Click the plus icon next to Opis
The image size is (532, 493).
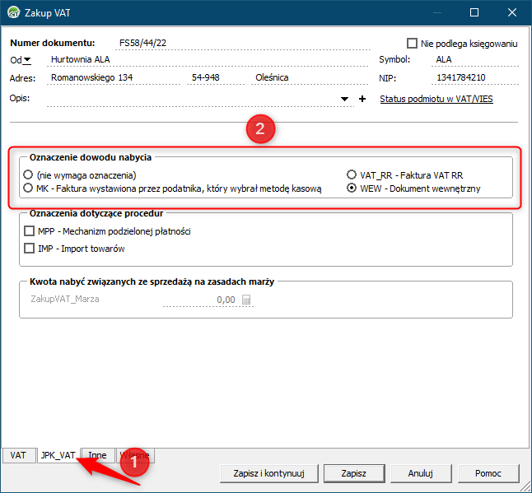(x=362, y=100)
